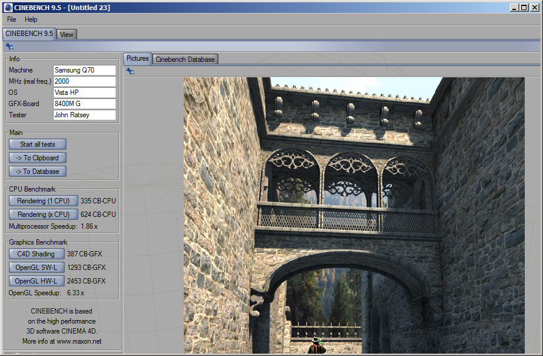Click the Machine field containing Samsung Q70
Screen dimensions: 543x356
tap(84, 70)
